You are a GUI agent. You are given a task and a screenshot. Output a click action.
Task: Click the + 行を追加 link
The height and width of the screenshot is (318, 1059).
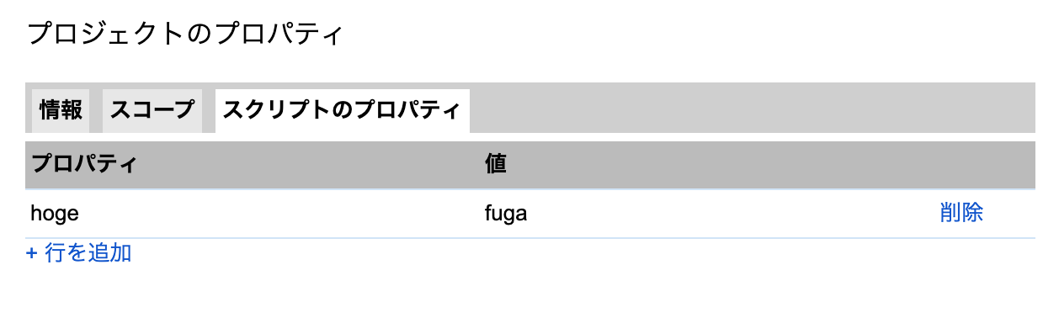79,252
